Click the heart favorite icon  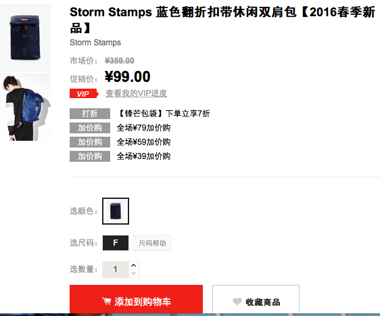pyautogui.click(x=237, y=301)
